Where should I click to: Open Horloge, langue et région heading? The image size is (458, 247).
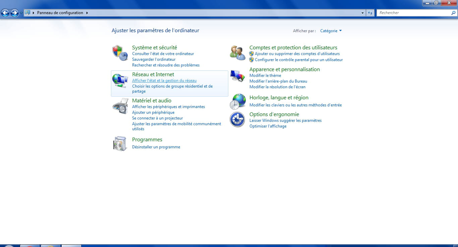[279, 98]
